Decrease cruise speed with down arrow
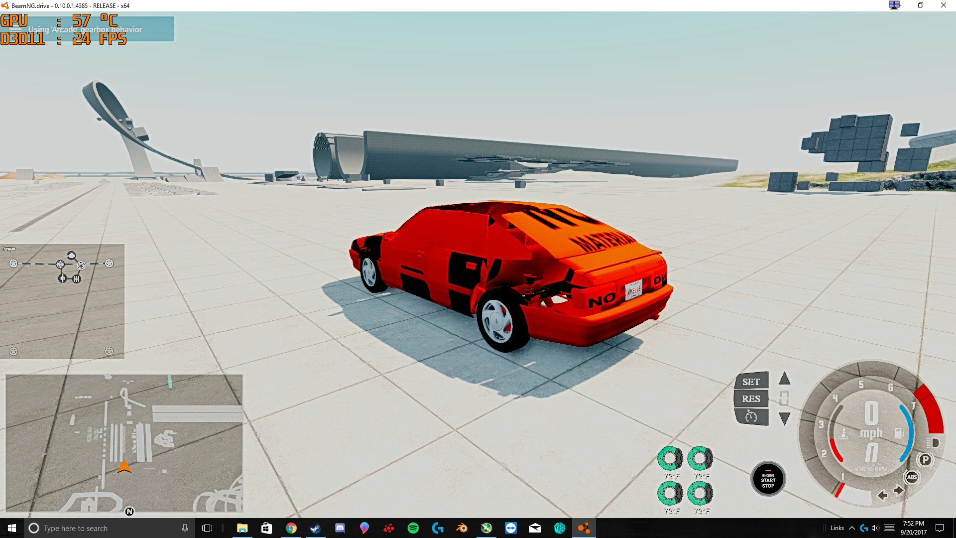This screenshot has width=956, height=538. point(785,419)
